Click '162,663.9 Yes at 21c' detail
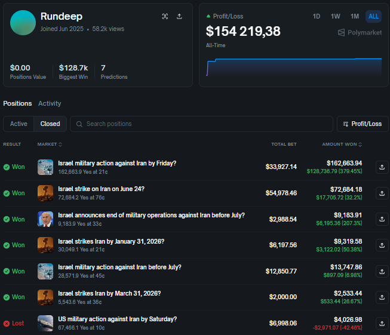The height and width of the screenshot is (335, 390). (83, 172)
